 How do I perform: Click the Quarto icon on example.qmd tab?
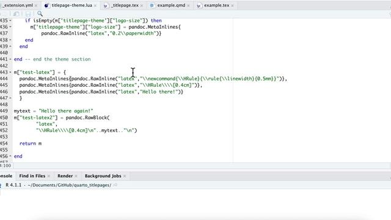152,5
